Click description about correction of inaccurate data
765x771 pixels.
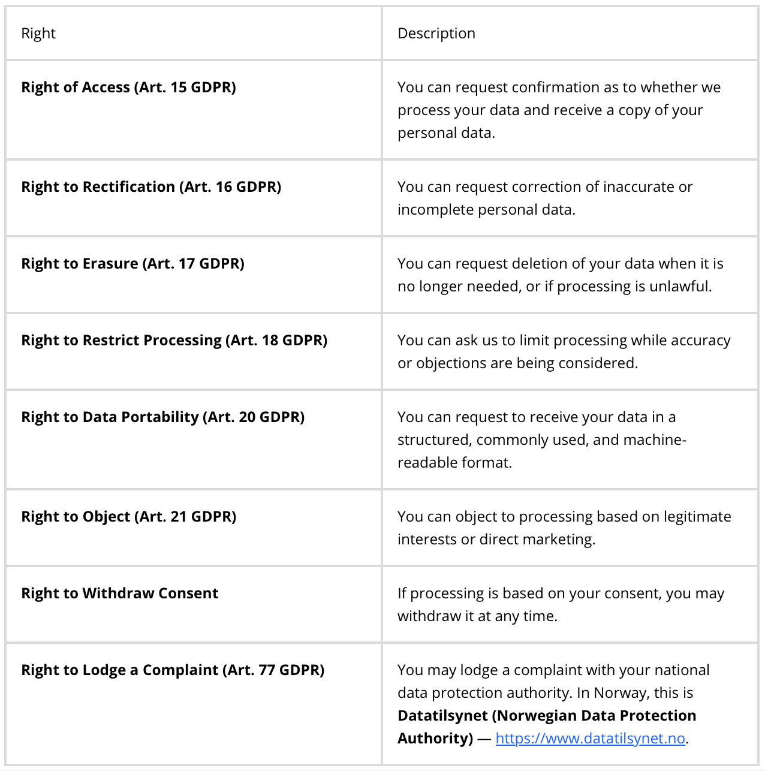545,198
